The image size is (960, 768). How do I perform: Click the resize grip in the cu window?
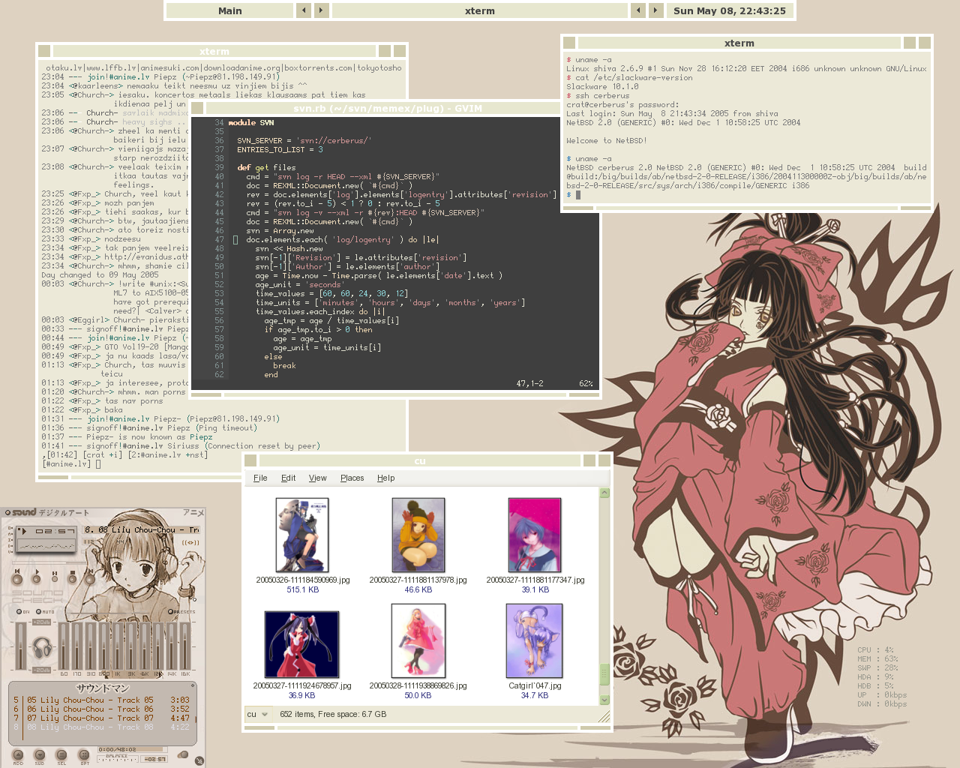(x=604, y=716)
